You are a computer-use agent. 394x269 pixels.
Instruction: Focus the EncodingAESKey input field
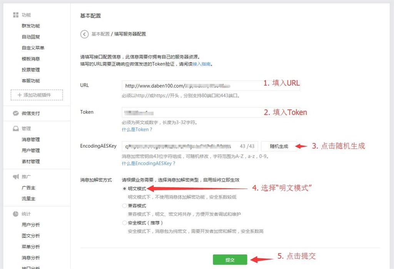click(x=190, y=146)
